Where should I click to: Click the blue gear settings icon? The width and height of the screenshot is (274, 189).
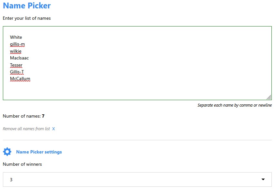[7, 152]
